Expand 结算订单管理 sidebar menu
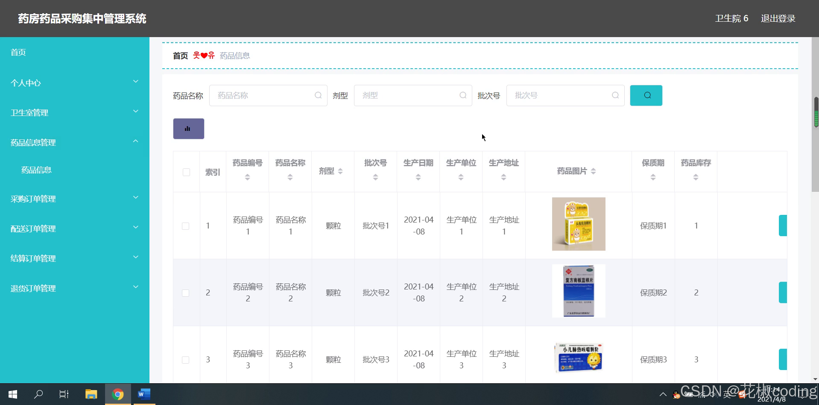This screenshot has width=819, height=405. click(75, 258)
